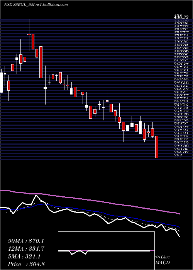
Task: Click inside the MACD histogram panel
Action: coord(106,251)
